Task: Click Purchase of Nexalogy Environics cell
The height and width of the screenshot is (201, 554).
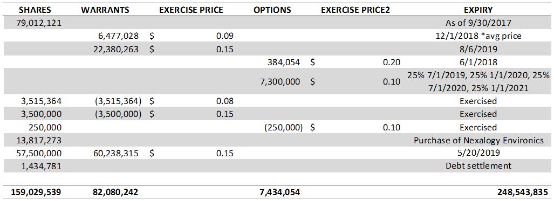Action: [x=478, y=140]
